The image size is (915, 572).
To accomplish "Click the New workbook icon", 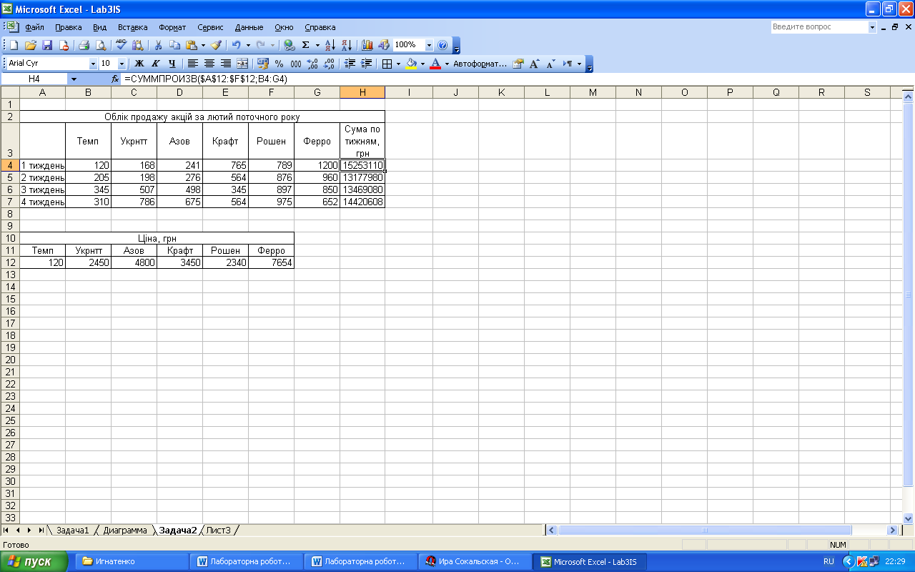I will (13, 45).
